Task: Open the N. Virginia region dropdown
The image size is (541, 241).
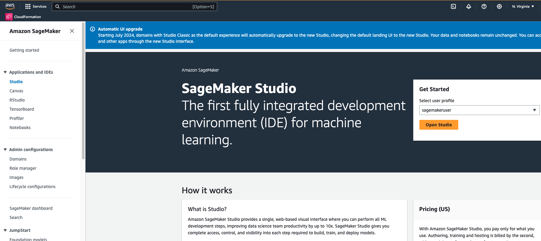Action: (523, 6)
